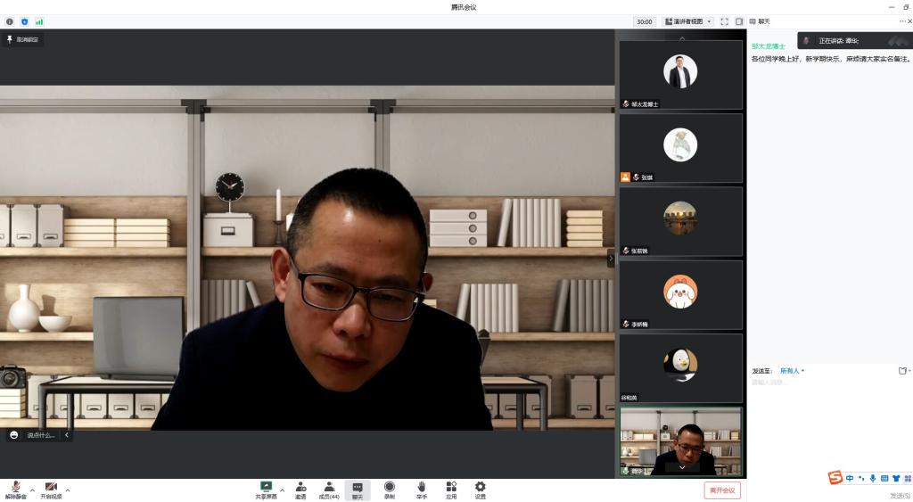Toggle the chat (聊天) panel button
This screenshot has height=502, width=913.
[358, 489]
